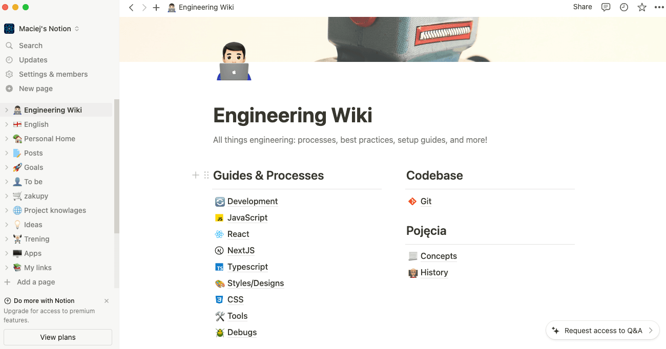Viewport: 666px width, 349px height.
Task: Click the Maciej's Notion workspace logo
Action: coord(9,29)
